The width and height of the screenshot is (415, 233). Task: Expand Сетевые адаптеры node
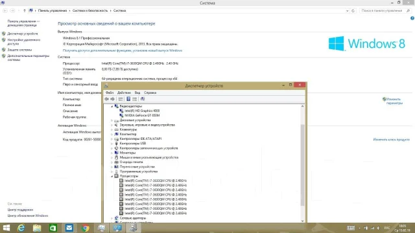click(x=112, y=218)
